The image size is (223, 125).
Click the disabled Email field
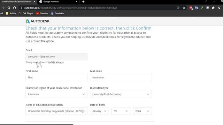pyautogui.click(x=56, y=57)
